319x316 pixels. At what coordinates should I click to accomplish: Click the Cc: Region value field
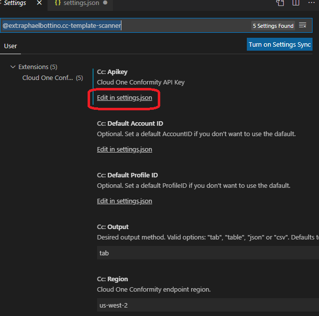pyautogui.click(x=208, y=305)
